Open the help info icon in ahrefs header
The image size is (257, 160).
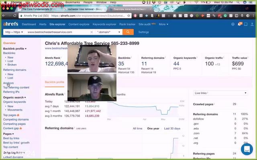click(233, 24)
